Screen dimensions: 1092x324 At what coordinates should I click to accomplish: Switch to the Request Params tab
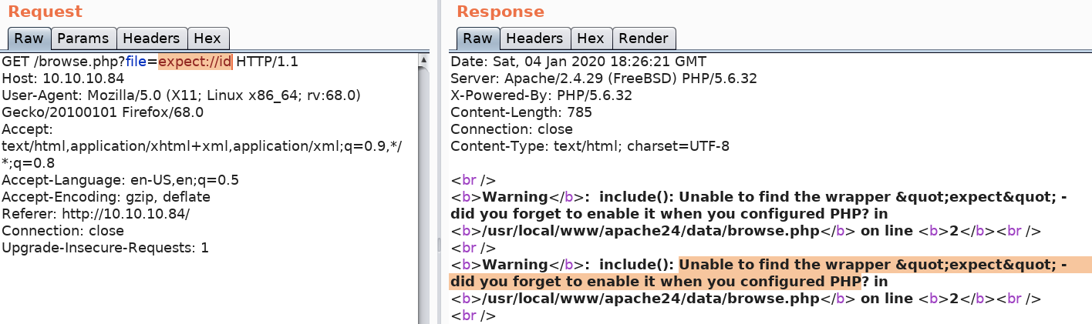click(84, 38)
